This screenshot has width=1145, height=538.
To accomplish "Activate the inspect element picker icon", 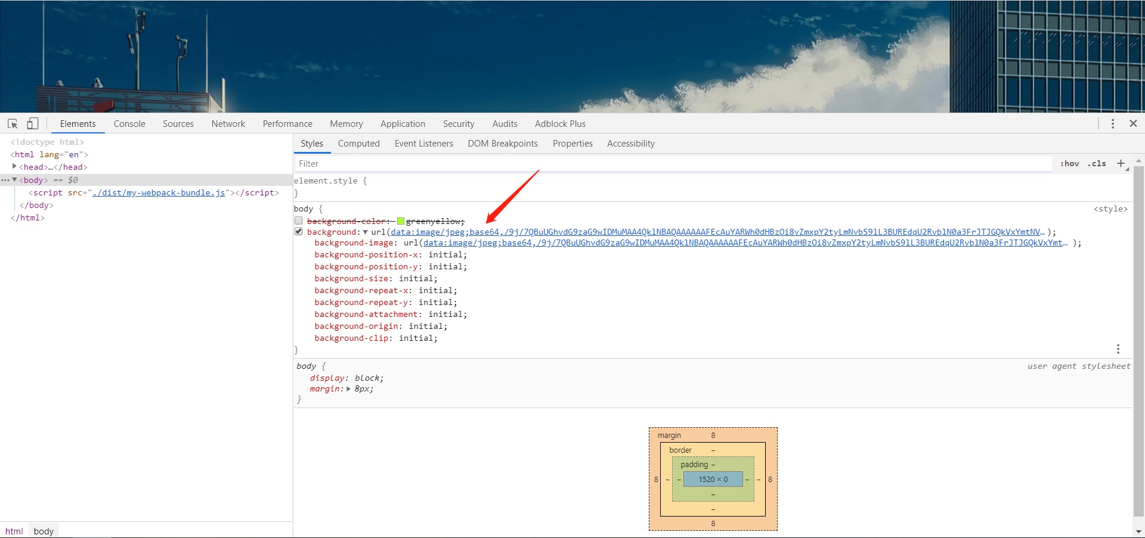I will [x=13, y=123].
